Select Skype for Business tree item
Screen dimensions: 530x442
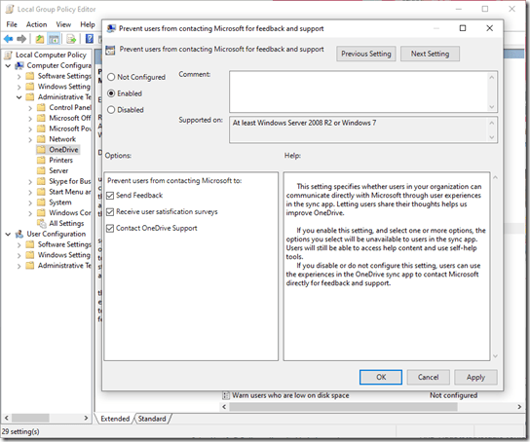click(x=70, y=181)
